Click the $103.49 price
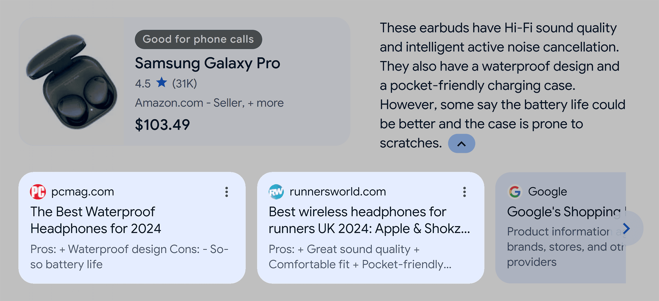Viewport: 659px width, 301px height. 162,125
